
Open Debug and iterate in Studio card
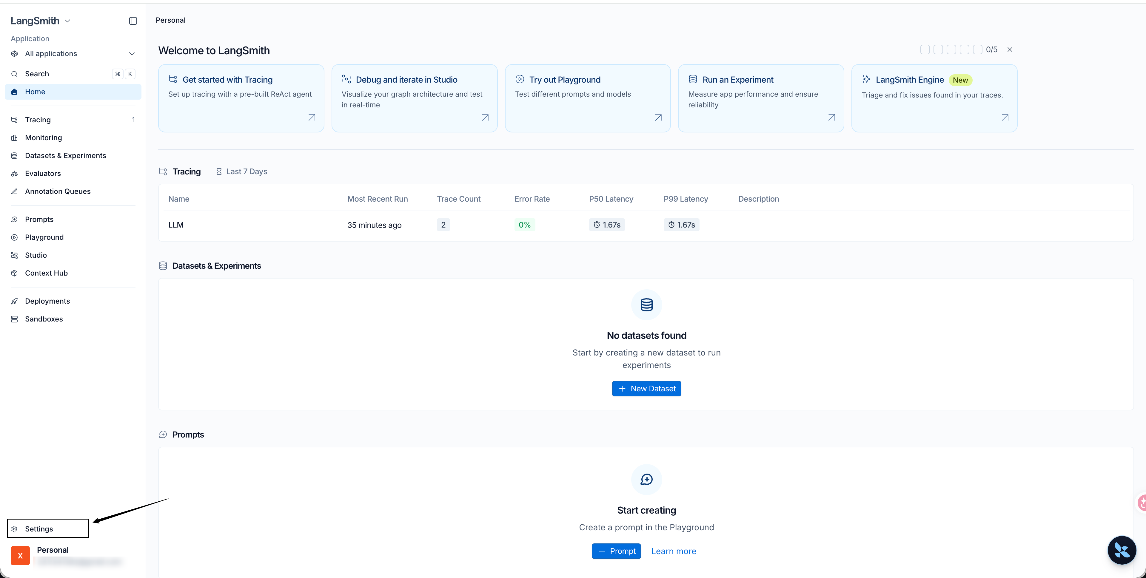tap(414, 98)
